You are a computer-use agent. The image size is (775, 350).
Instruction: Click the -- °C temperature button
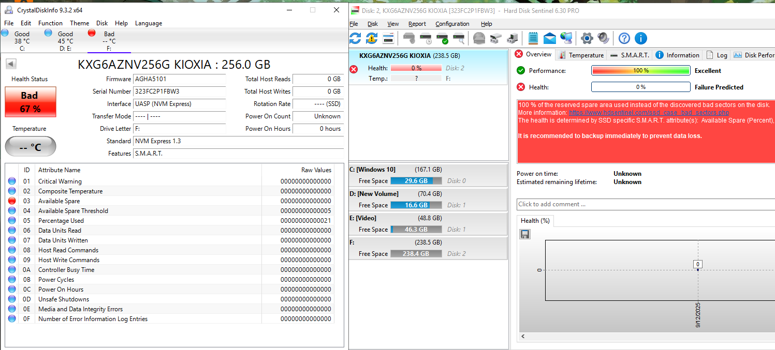[x=30, y=147]
